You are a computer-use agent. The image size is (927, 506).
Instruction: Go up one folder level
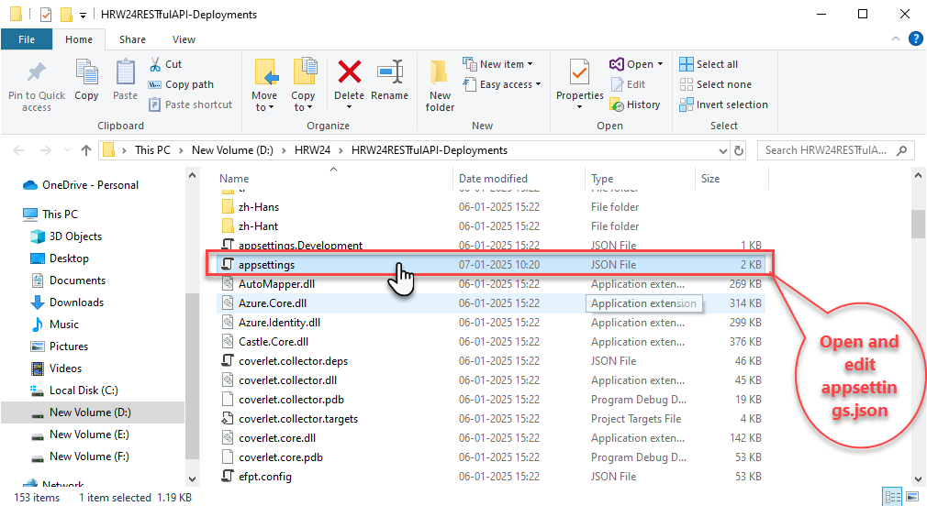[86, 150]
